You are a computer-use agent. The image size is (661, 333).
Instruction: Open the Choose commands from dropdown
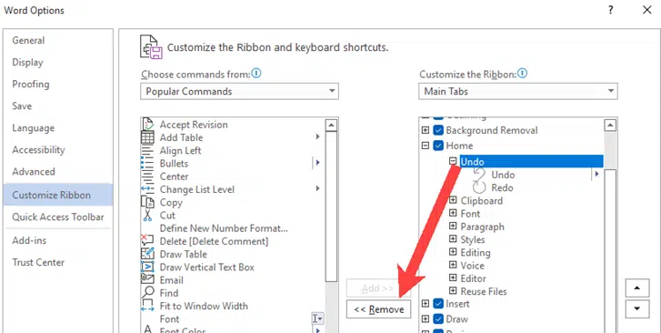[239, 91]
